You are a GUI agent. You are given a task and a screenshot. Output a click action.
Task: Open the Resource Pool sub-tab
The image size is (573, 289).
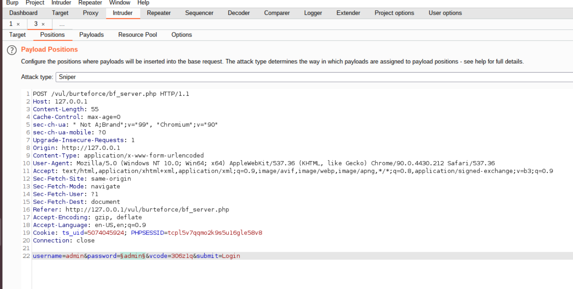tap(138, 35)
